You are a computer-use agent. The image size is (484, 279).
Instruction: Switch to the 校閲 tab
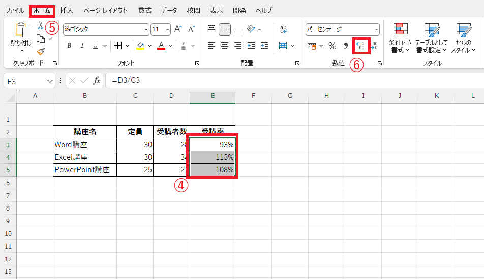194,11
